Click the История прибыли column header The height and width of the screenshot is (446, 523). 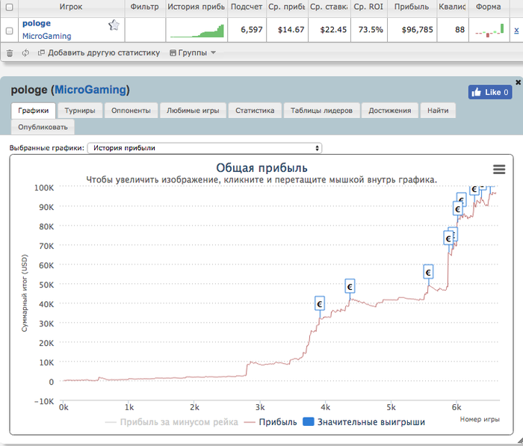[x=196, y=7]
